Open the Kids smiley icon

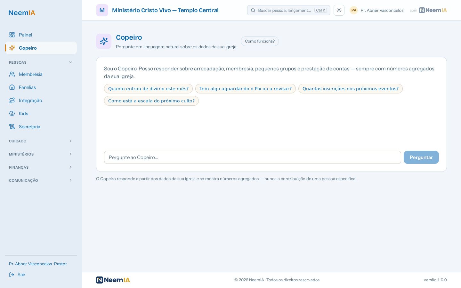click(12, 114)
